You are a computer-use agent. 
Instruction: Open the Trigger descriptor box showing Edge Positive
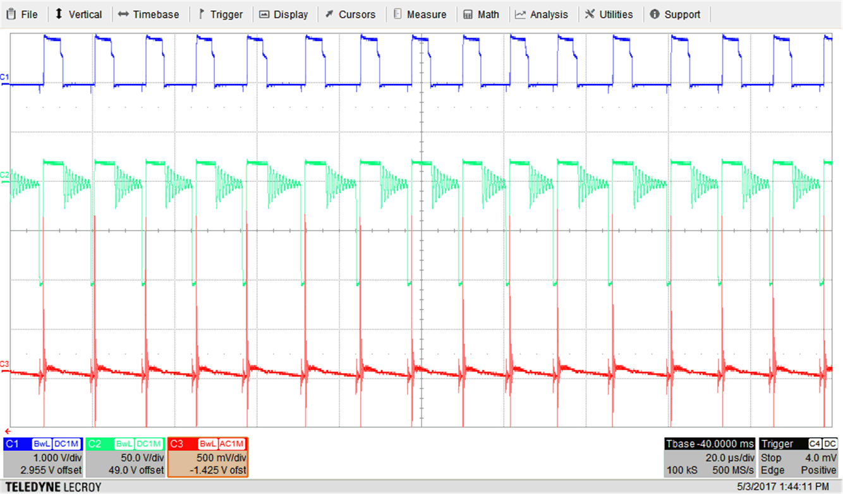(x=799, y=457)
